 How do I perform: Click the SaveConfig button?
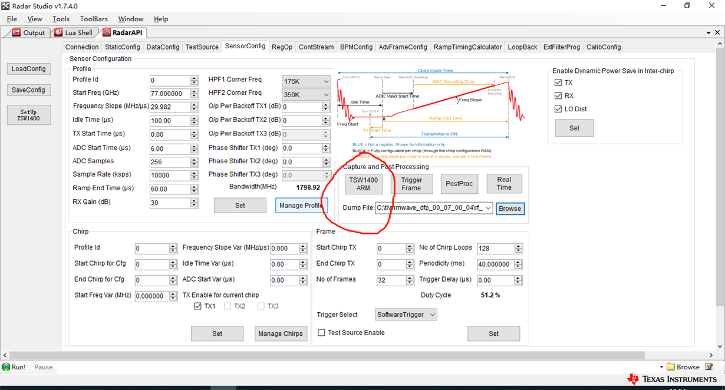(28, 90)
